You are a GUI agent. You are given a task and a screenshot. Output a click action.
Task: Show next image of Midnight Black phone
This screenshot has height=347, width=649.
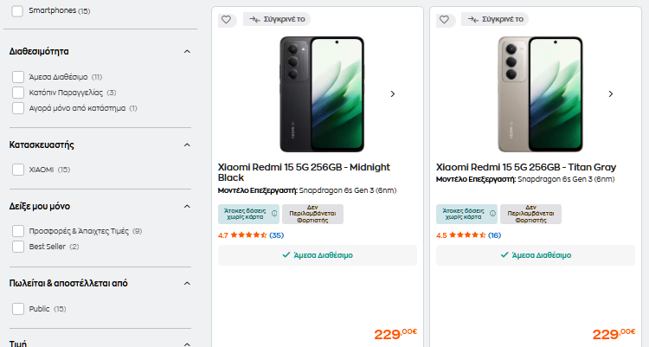tap(392, 93)
